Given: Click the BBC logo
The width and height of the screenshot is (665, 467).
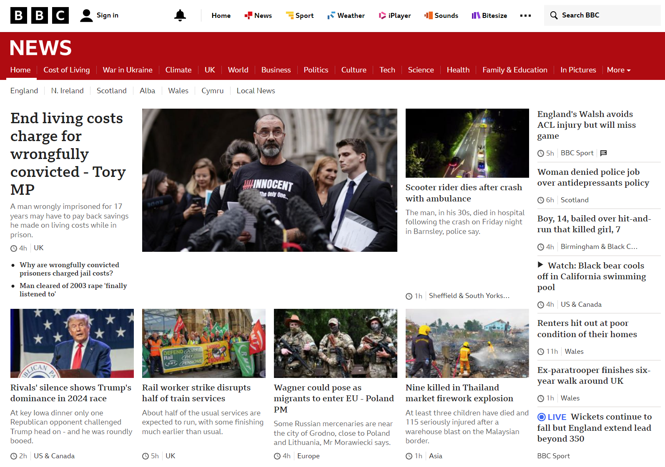Looking at the screenshot, I should coord(40,15).
